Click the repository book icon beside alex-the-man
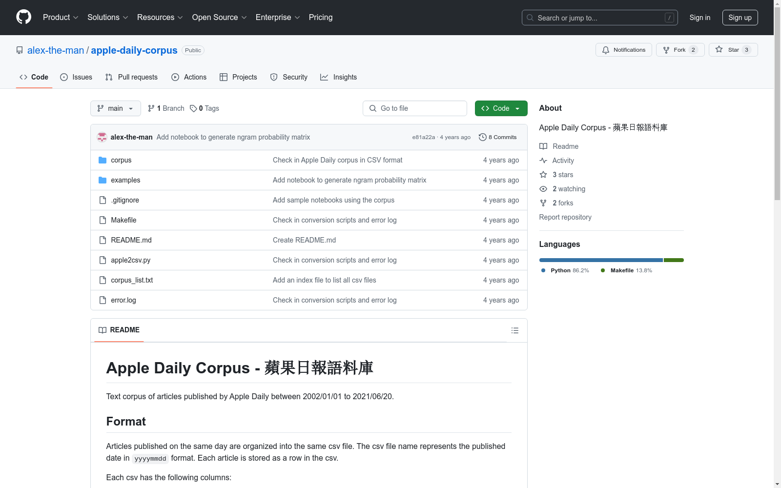Image resolution: width=781 pixels, height=488 pixels. [20, 50]
